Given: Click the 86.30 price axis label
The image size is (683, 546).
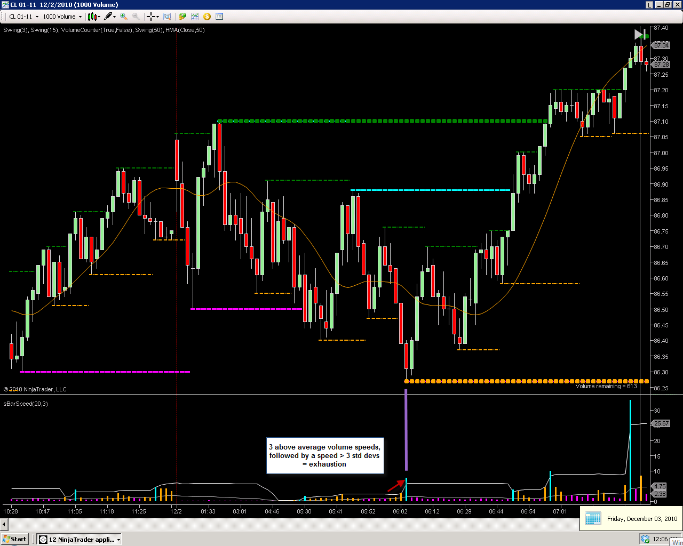Looking at the screenshot, I should point(661,372).
